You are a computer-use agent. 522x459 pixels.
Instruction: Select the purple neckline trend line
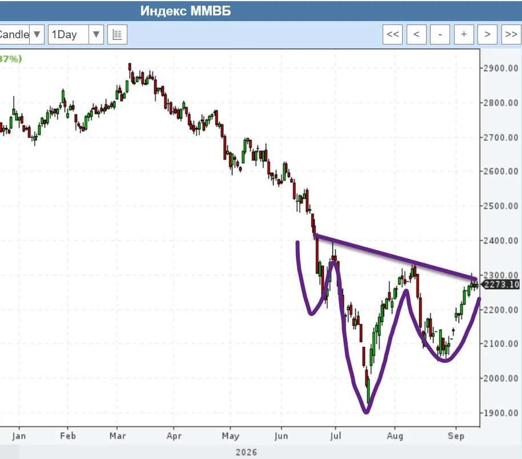pyautogui.click(x=395, y=257)
